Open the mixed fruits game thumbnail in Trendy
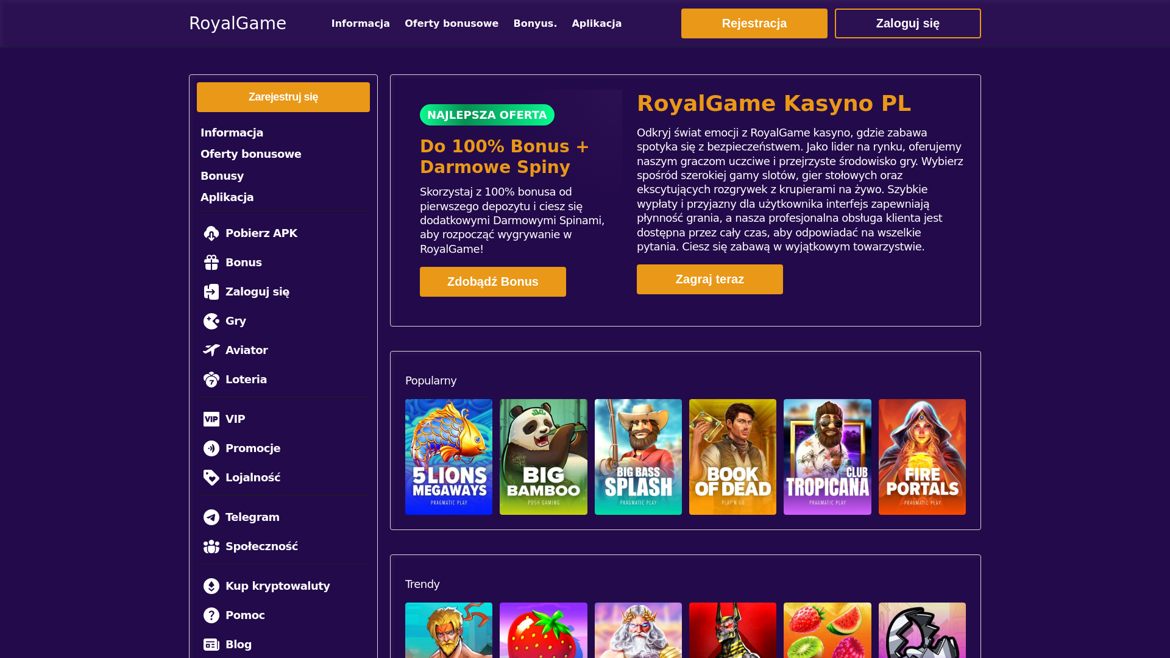1170x658 pixels. click(828, 631)
